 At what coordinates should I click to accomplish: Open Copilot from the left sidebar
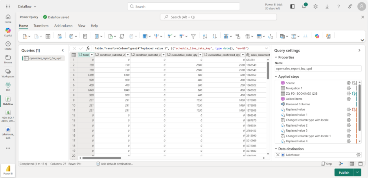(8, 32)
